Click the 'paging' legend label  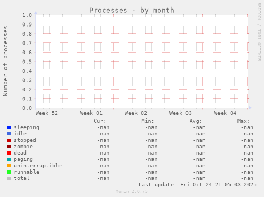23,159
